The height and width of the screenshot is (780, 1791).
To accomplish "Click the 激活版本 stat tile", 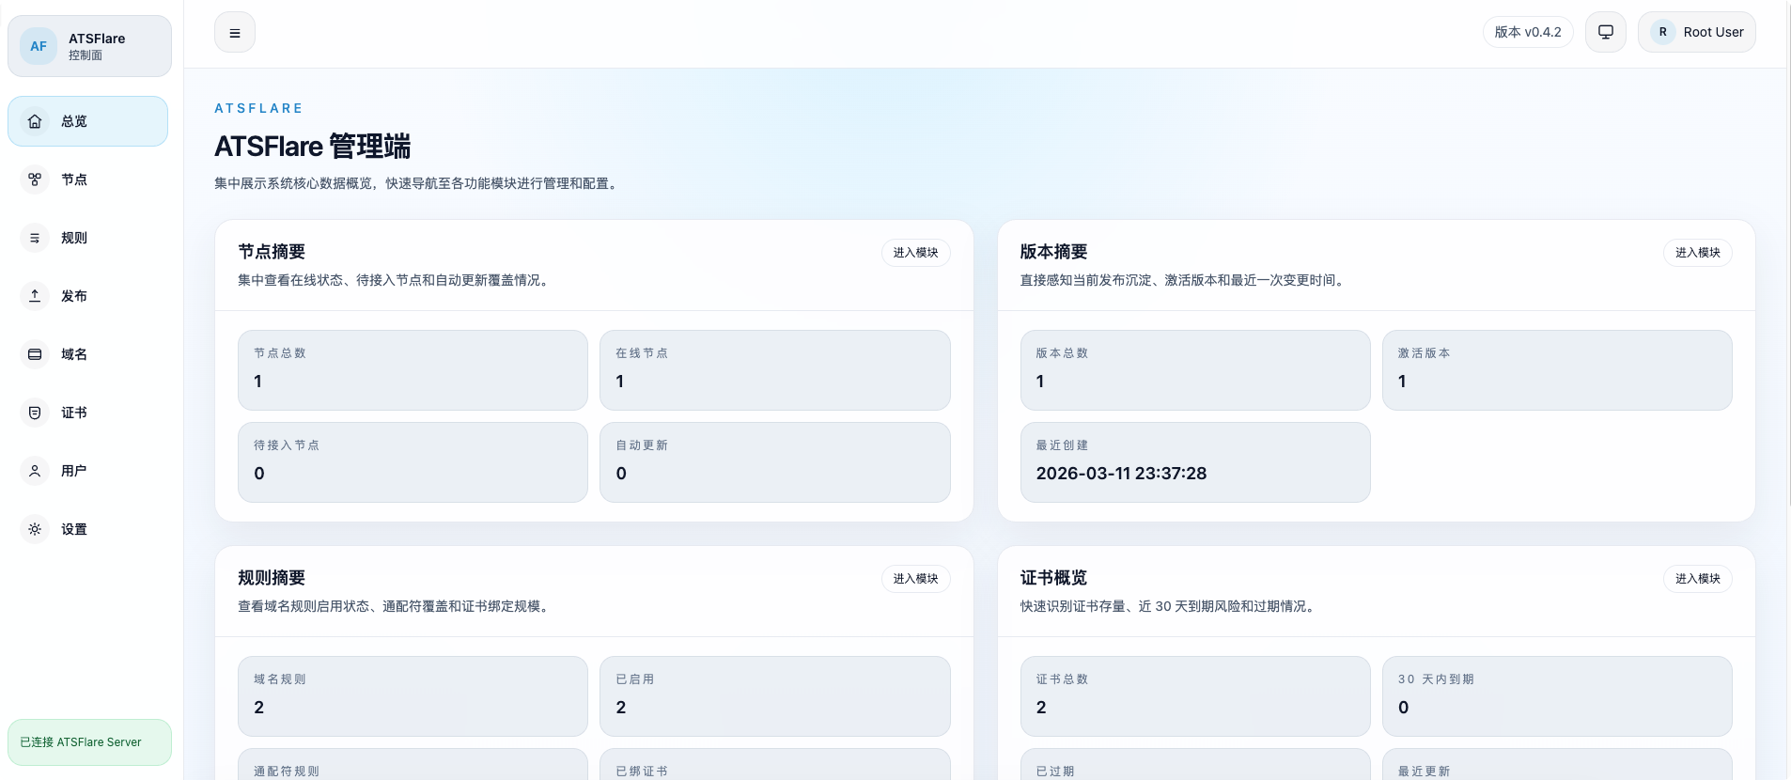I will pos(1557,370).
